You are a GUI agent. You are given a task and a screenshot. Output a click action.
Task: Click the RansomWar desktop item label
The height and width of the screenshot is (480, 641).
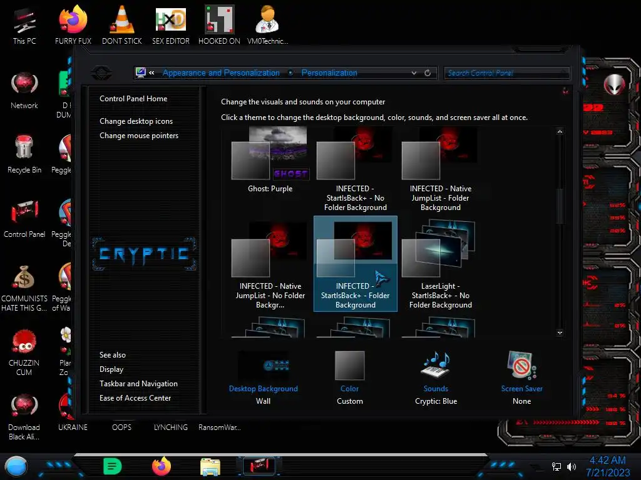[220, 427]
